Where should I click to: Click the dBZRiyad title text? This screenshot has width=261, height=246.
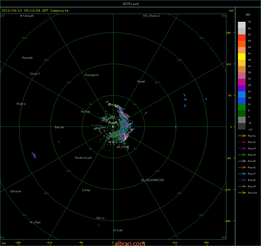[131, 4]
